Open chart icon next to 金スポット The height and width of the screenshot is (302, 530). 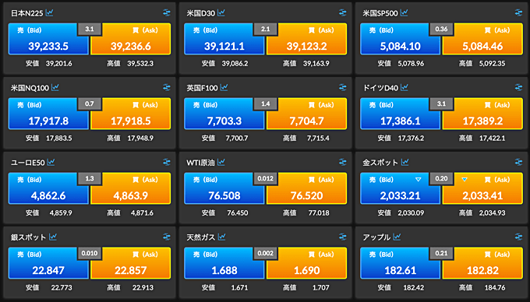405,163
